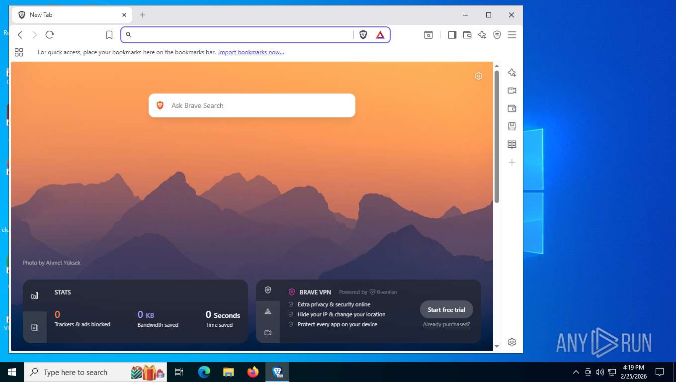Image resolution: width=676 pixels, height=382 pixels.
Task: Click the Brave icon on taskbar
Action: (277, 372)
